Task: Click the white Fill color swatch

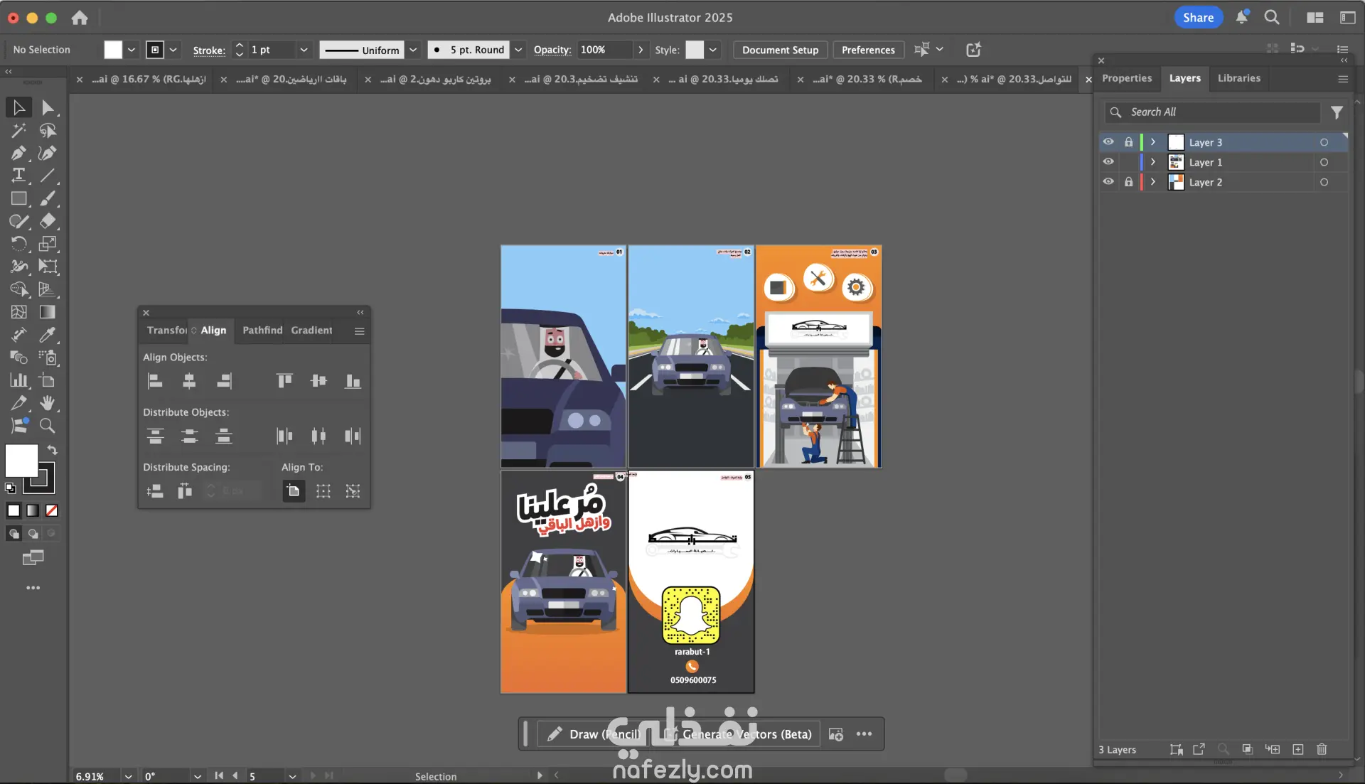Action: tap(21, 461)
